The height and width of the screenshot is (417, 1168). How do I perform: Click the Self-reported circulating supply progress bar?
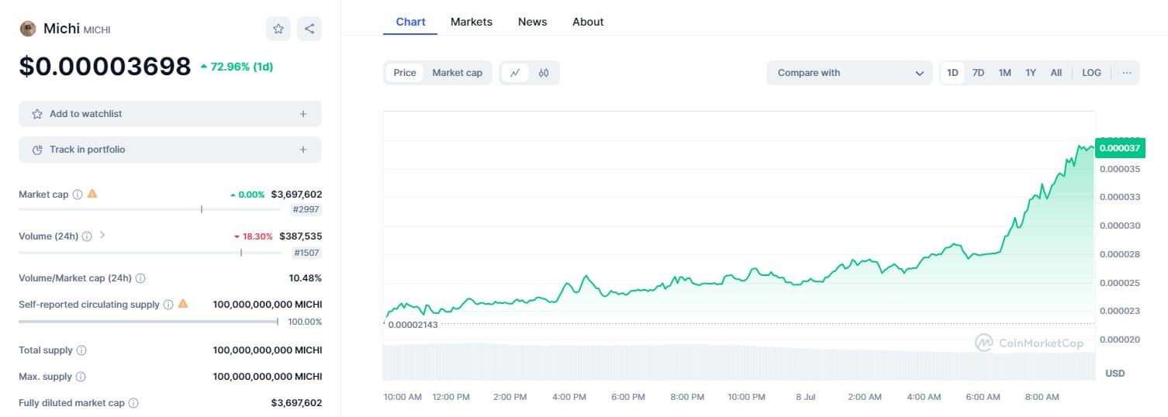pos(148,321)
